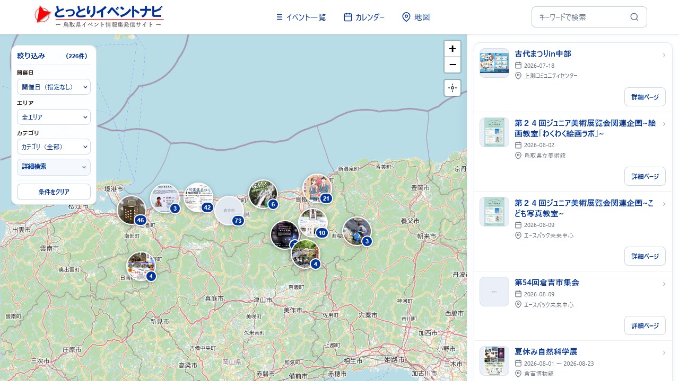The height and width of the screenshot is (381, 679).
Task: Click 条件をクリア to reset filters
Action: 54,192
